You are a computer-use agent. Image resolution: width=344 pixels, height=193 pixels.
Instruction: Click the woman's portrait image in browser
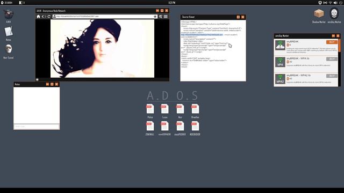tap(103, 48)
